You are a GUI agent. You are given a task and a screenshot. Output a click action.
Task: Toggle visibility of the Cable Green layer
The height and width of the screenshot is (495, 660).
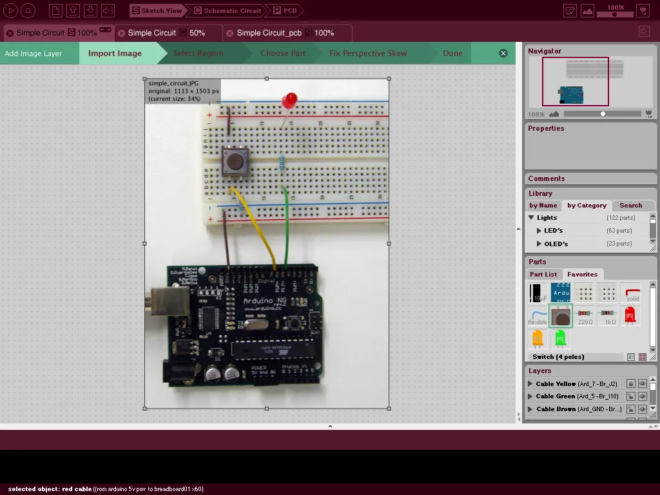click(x=643, y=396)
